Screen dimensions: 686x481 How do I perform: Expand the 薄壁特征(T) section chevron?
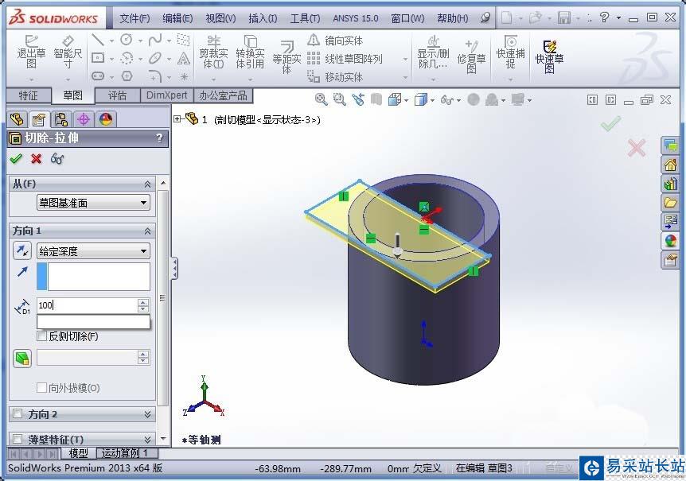click(147, 439)
